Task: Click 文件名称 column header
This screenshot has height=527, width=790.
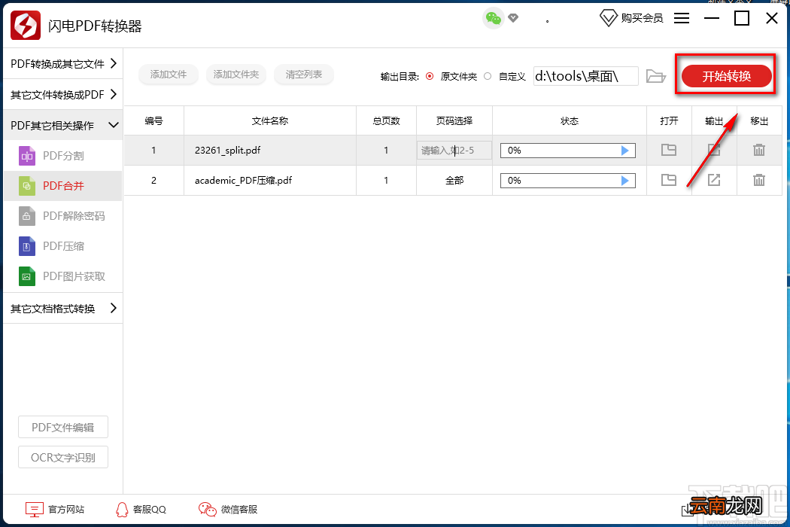Action: click(x=270, y=121)
